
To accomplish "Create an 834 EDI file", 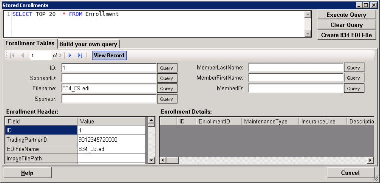I will point(346,35).
